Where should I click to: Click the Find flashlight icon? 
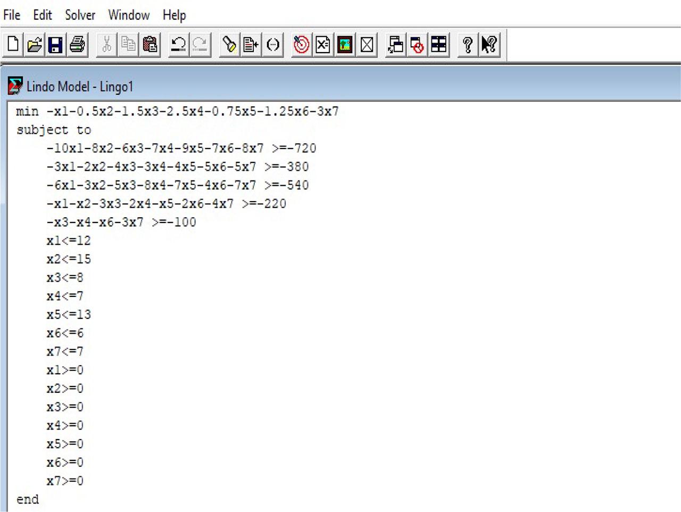[x=229, y=45]
